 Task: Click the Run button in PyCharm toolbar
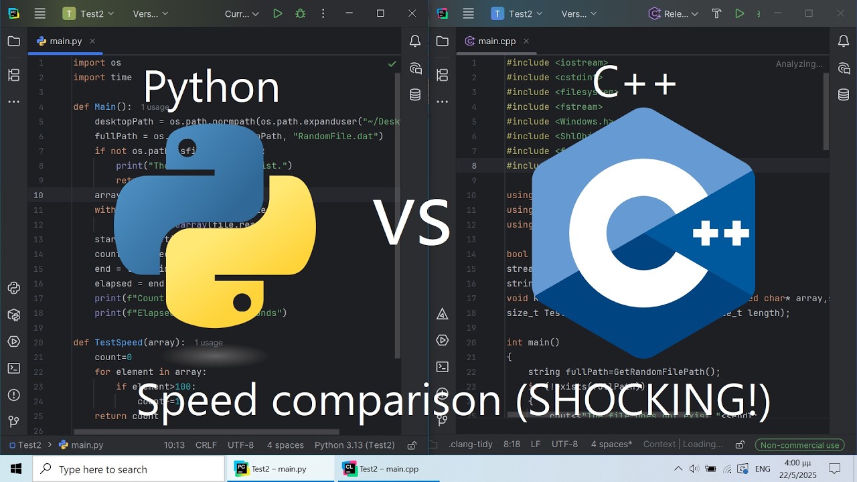coord(277,13)
